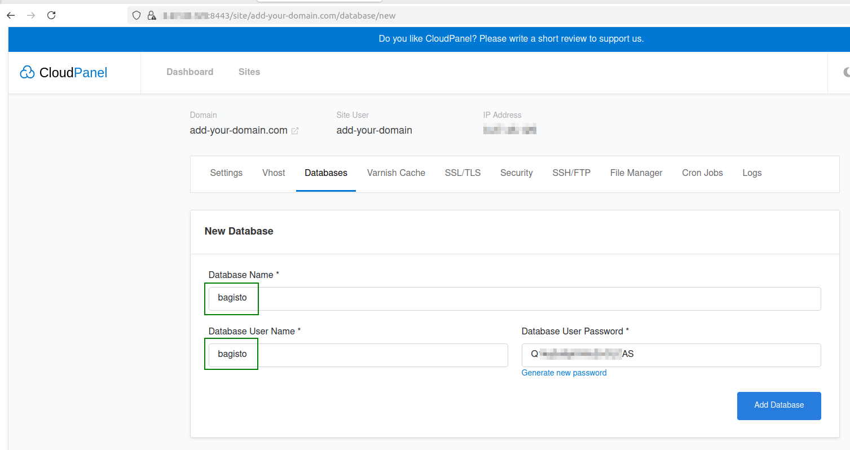The width and height of the screenshot is (850, 450).
Task: Toggle dark mode moon icon at the top right
Action: tap(846, 72)
